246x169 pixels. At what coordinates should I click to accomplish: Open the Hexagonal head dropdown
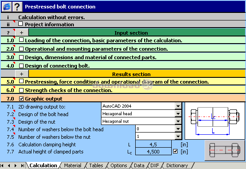(178, 113)
